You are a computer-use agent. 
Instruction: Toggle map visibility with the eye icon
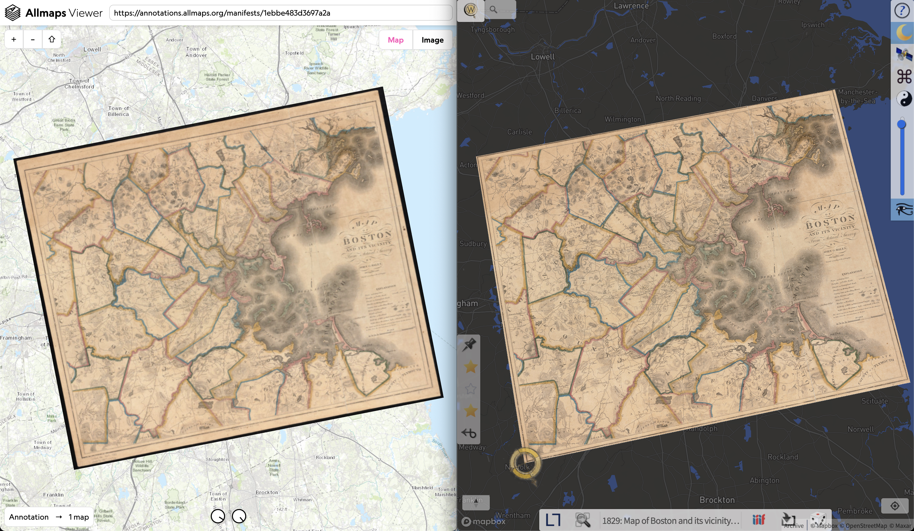[903, 209]
